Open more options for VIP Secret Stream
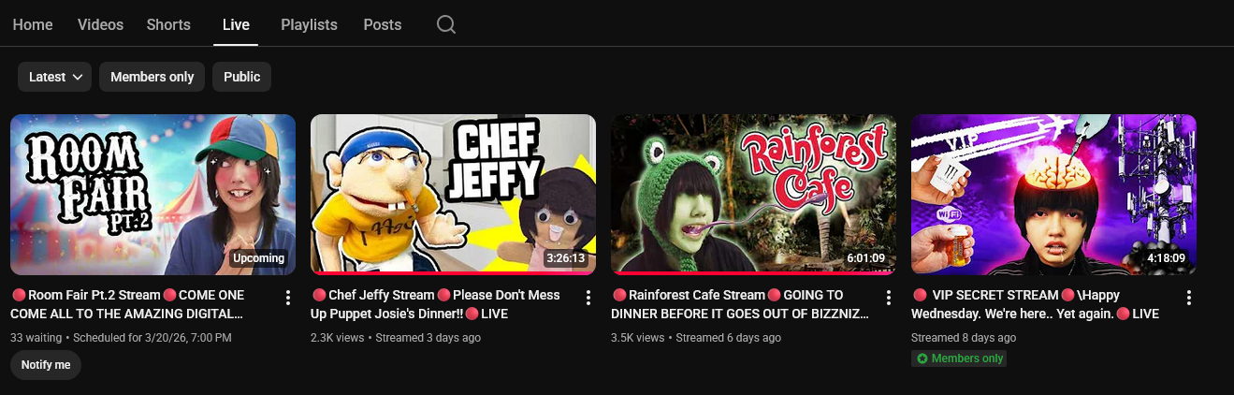Image resolution: width=1234 pixels, height=395 pixels. point(1189,298)
